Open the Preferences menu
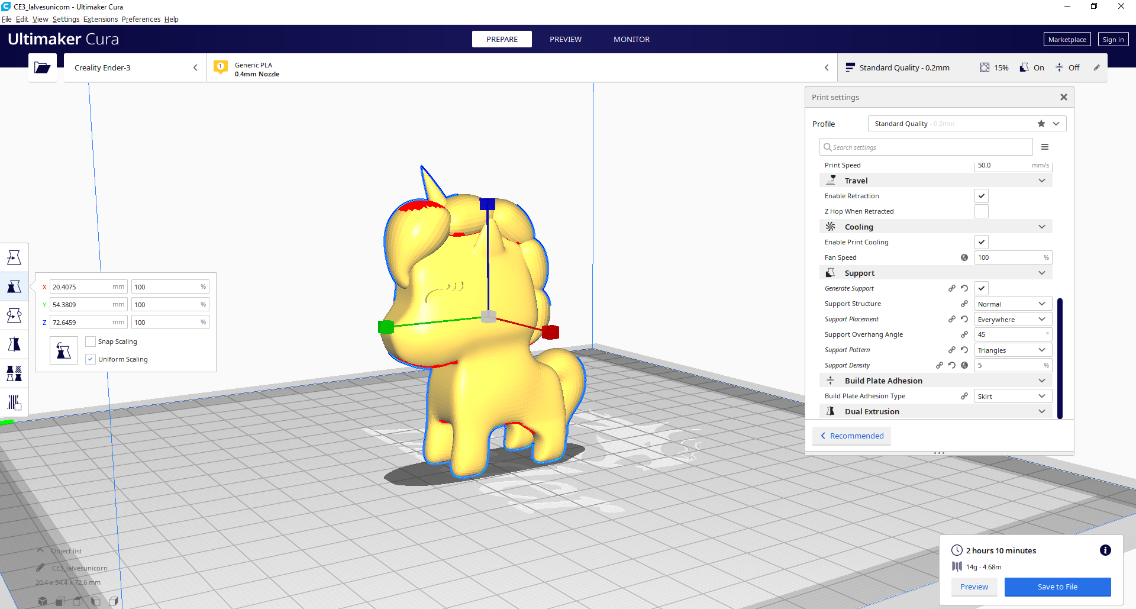Viewport: 1136px width, 609px height. click(141, 19)
